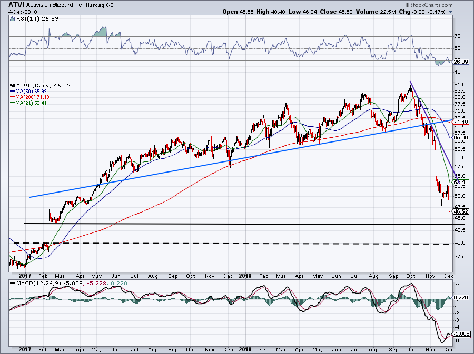Click the 'High 48.40' value in header

click(x=271, y=12)
